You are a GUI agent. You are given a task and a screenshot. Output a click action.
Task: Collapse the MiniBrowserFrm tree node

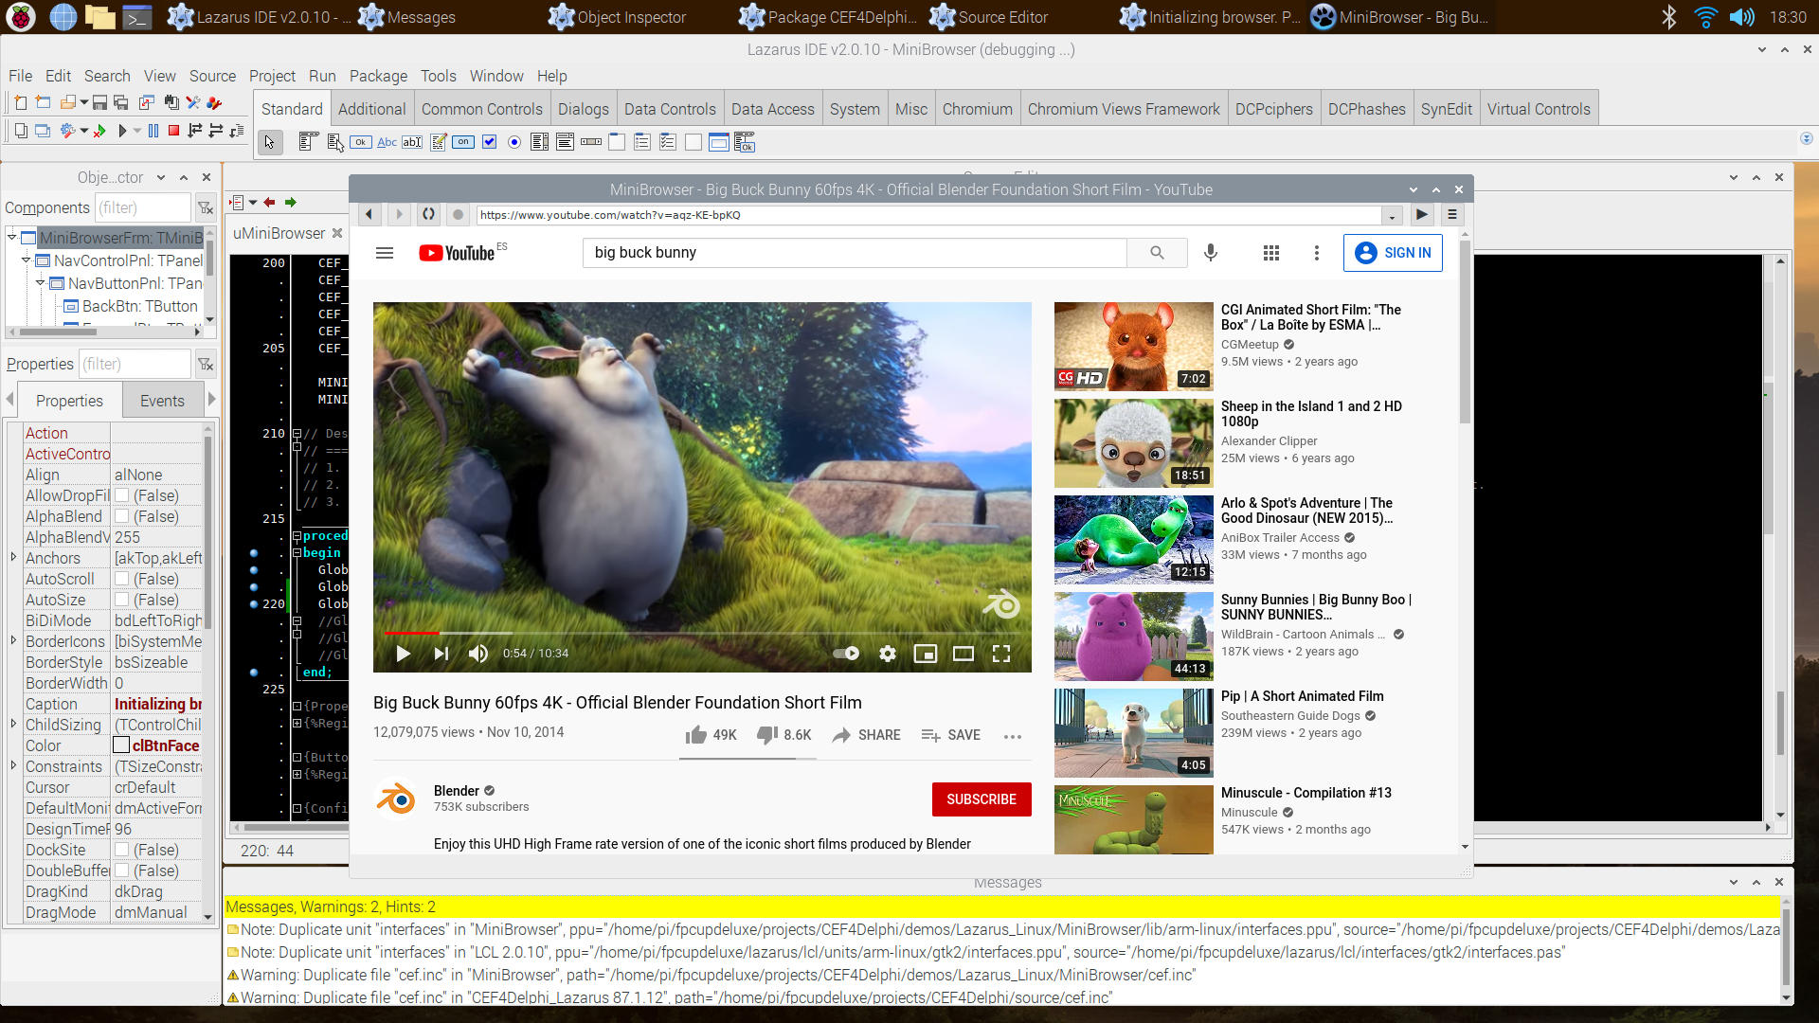(11, 237)
